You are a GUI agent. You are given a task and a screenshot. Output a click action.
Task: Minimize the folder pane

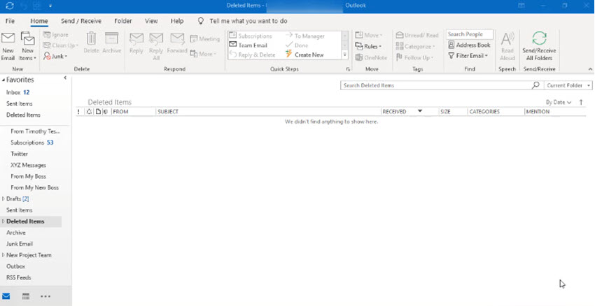click(x=65, y=78)
